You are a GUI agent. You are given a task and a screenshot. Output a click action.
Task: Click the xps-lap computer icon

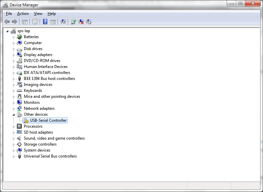[13, 31]
